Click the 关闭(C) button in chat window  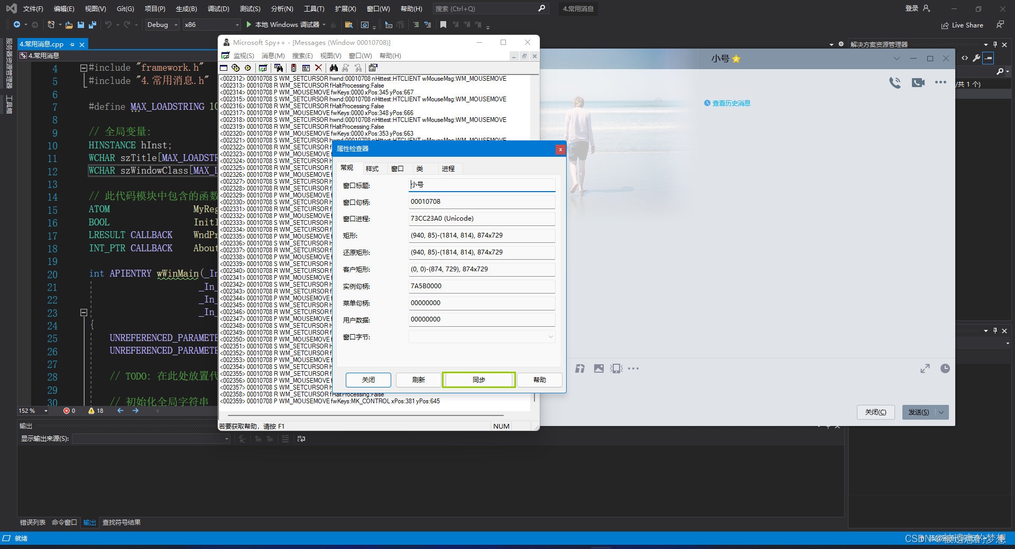[x=876, y=412]
